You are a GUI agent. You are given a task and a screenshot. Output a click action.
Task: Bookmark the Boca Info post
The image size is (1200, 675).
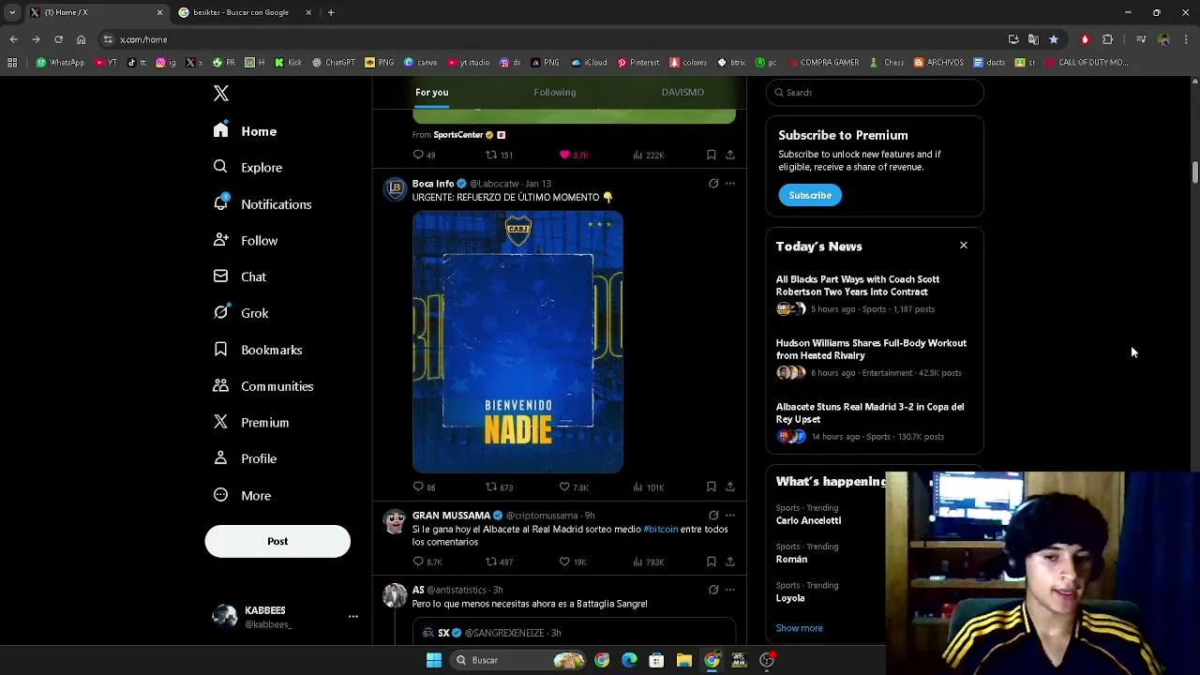click(711, 487)
